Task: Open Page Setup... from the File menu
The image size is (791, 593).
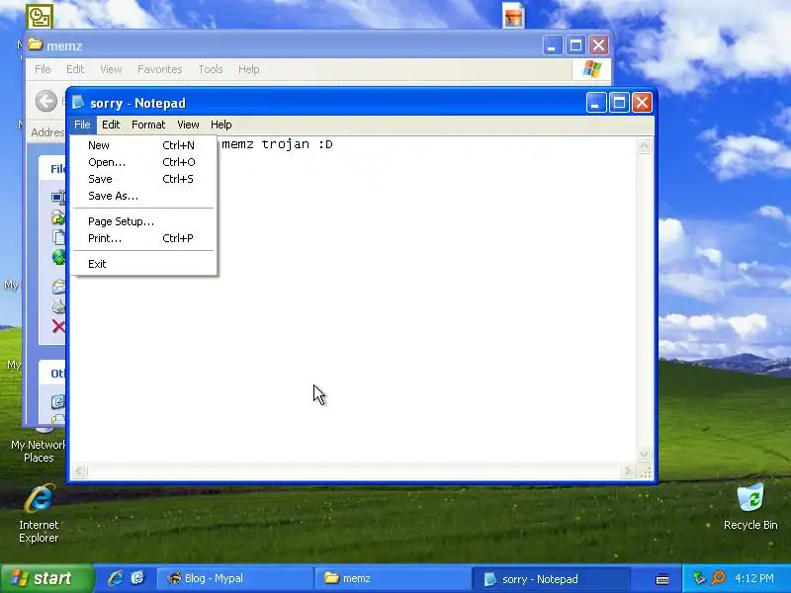Action: click(x=143, y=221)
